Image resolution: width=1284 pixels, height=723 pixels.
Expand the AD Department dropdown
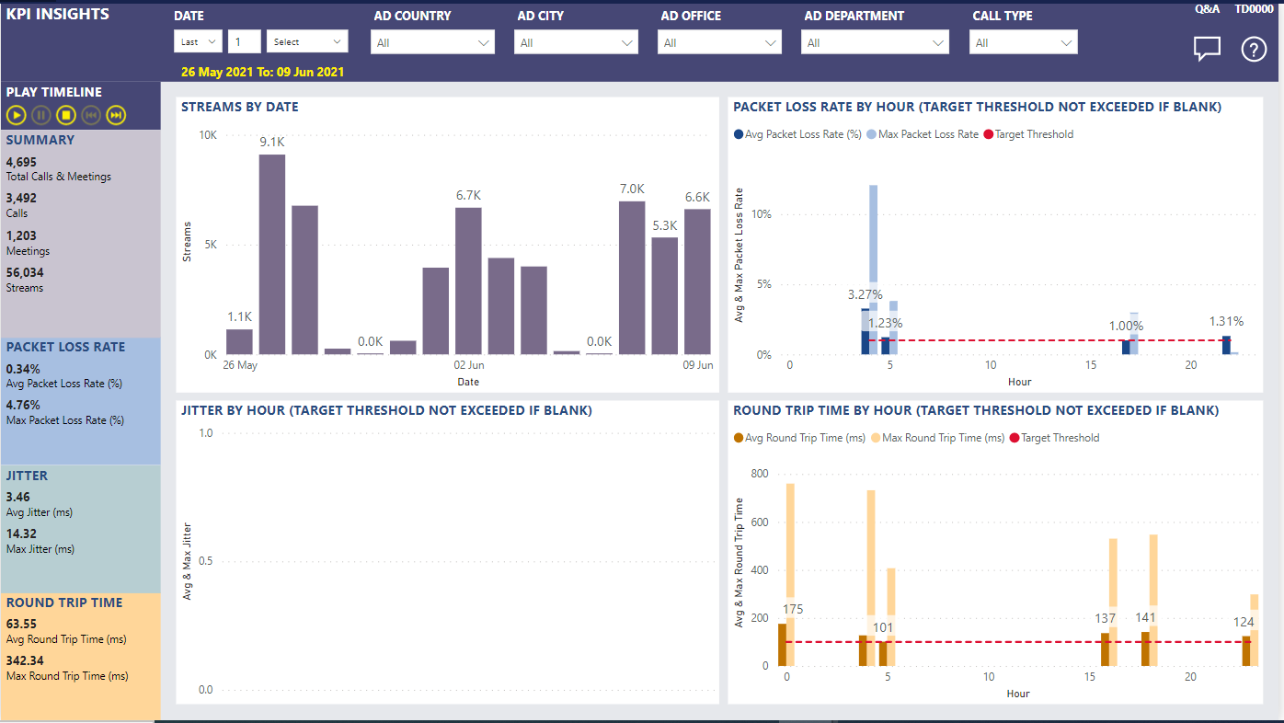[874, 42]
